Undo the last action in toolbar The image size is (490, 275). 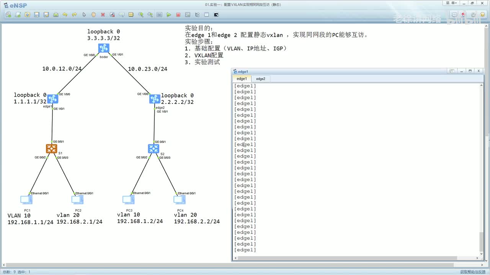pyautogui.click(x=65, y=15)
